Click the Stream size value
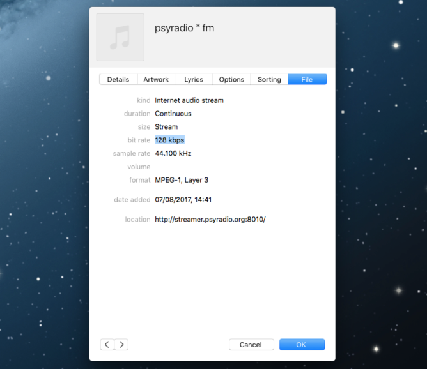 166,127
